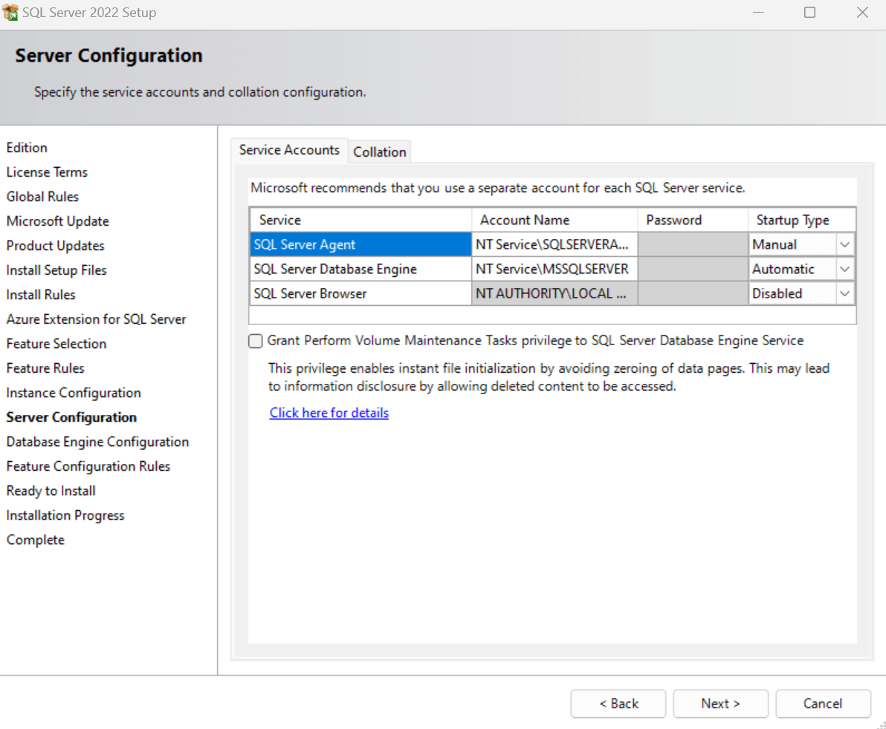
Task: Click the NT AUTHORITY\LOCAL account cell
Action: pos(554,293)
